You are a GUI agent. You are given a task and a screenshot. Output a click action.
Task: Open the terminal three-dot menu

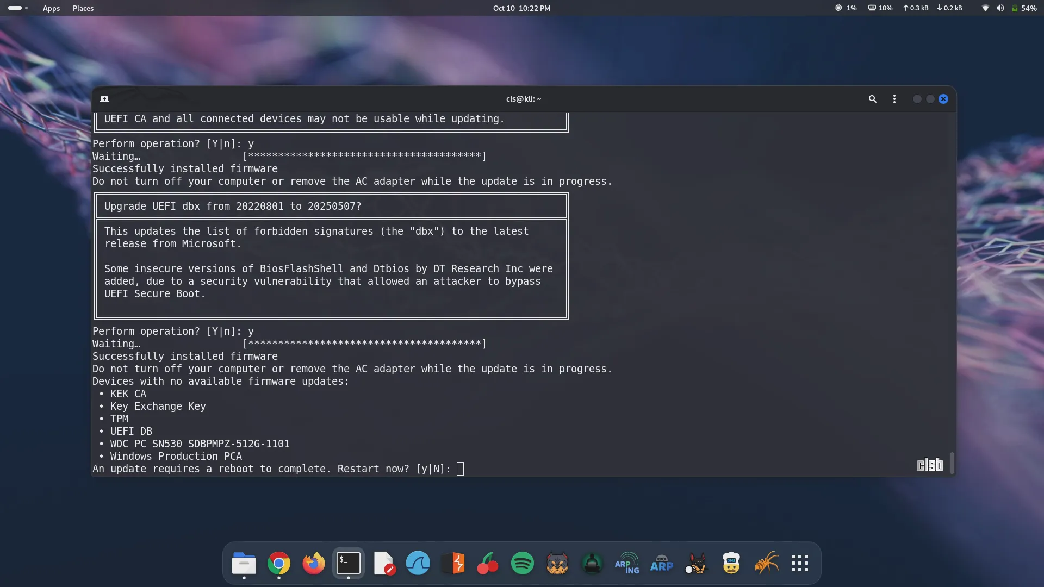coord(894,99)
